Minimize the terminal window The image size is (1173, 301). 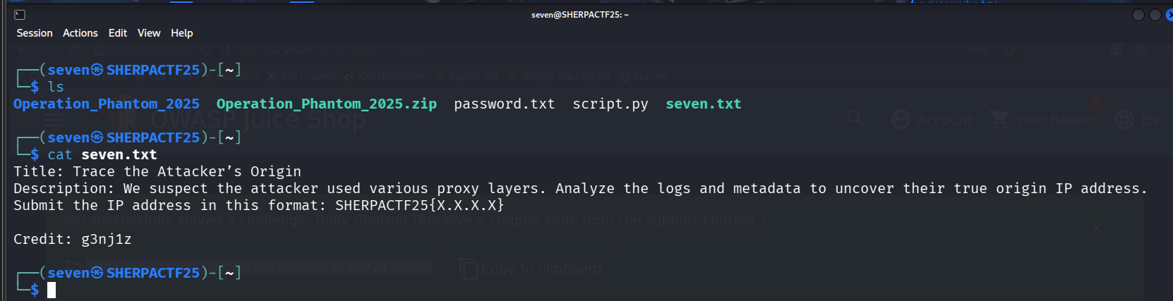click(1138, 15)
